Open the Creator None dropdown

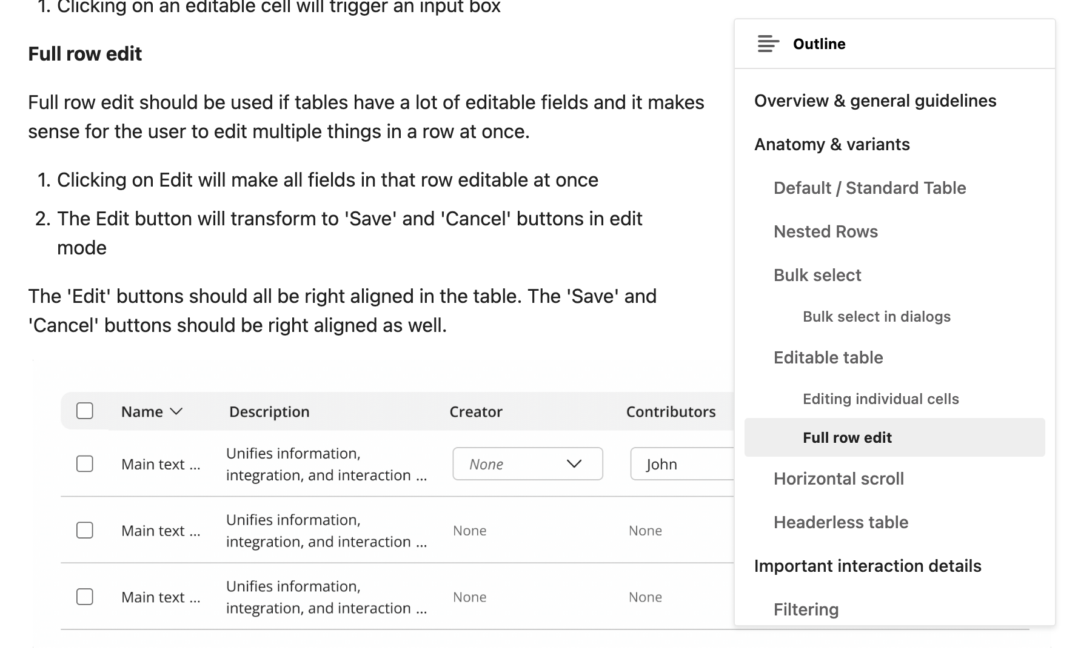(527, 464)
